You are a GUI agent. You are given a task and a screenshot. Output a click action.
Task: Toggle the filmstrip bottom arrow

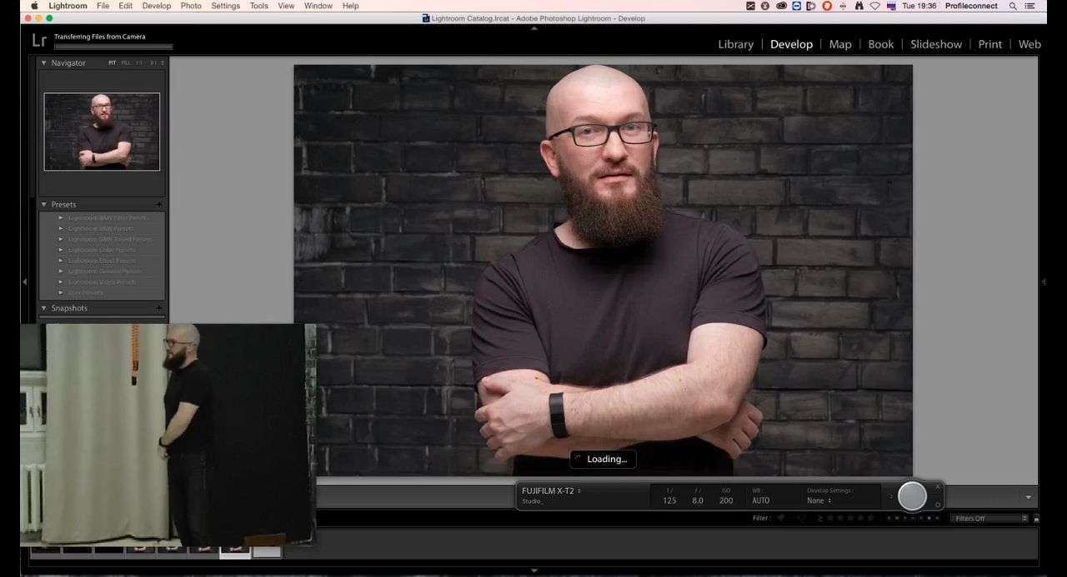tap(533, 571)
